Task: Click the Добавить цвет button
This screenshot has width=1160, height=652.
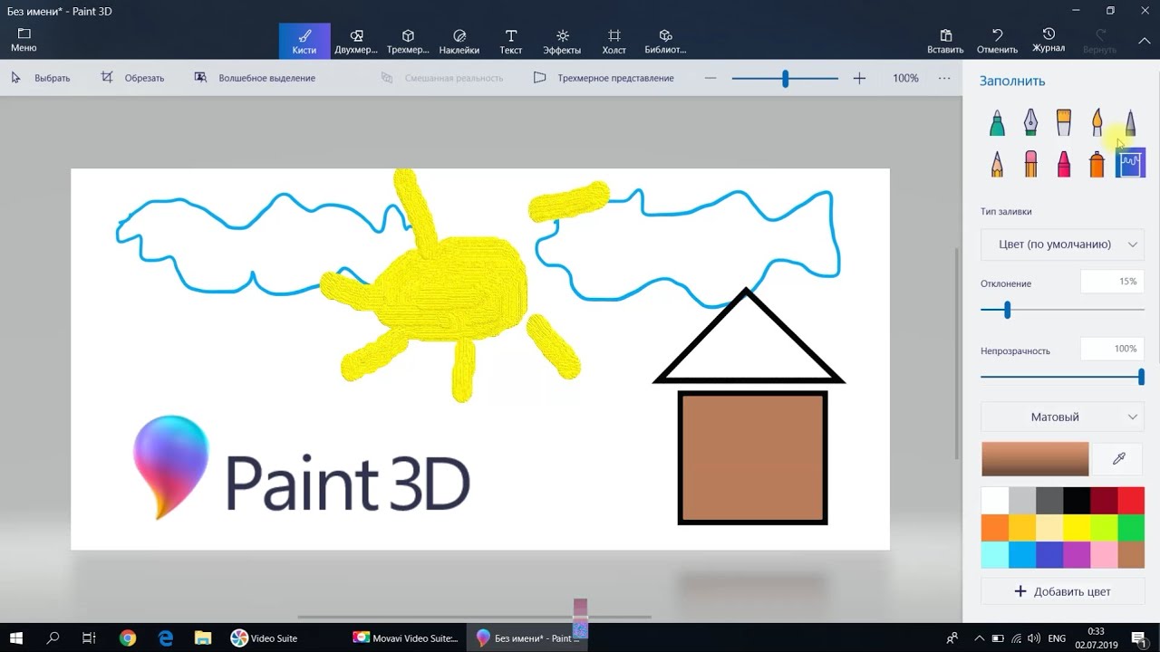Action: [x=1062, y=591]
